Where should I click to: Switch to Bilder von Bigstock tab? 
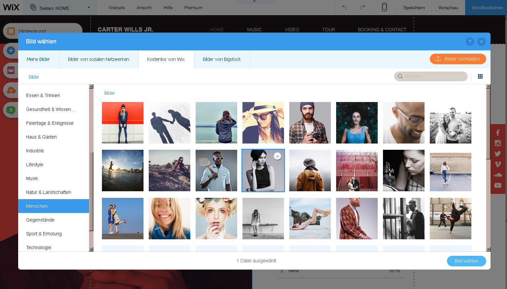point(222,59)
